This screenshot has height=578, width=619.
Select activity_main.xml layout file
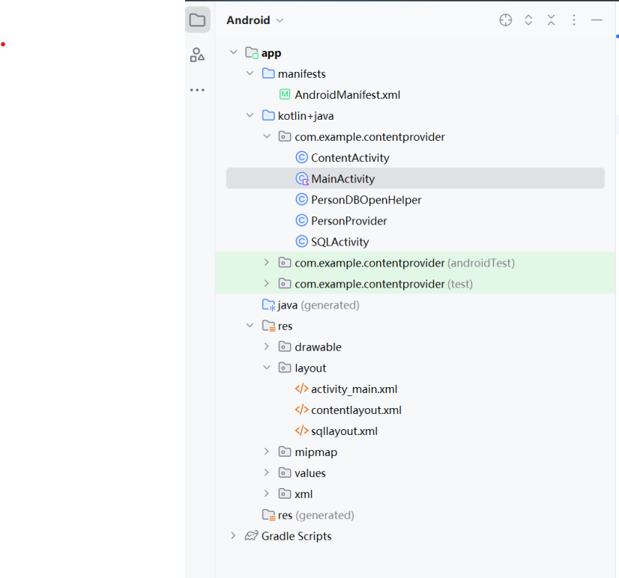point(354,389)
